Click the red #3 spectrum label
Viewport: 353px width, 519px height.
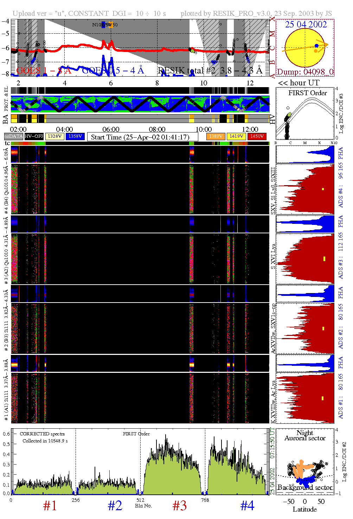coord(180,506)
